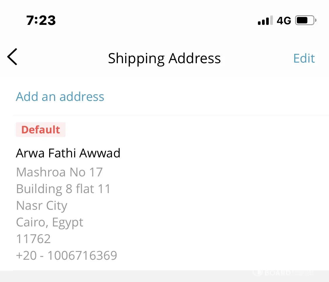
Task: Tap the Shipping Address page title
Action: (164, 58)
